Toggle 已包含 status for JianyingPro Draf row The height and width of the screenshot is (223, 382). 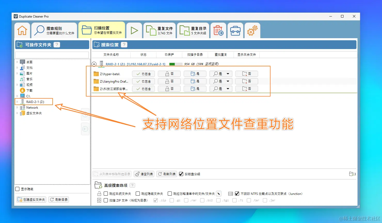143,81
